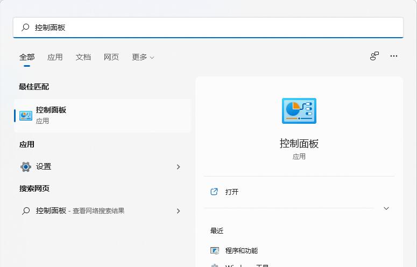417x267 pixels.
Task: Expand more actions chevron below 打开
Action: click(x=386, y=208)
